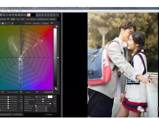Click the Lum 0 readout

click(x=28, y=92)
